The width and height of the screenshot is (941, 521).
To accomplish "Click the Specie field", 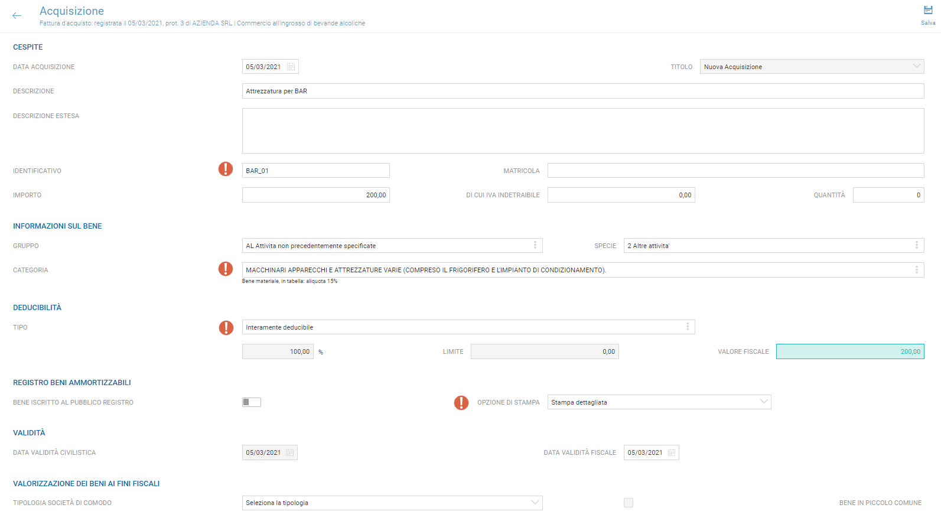I will (x=774, y=246).
